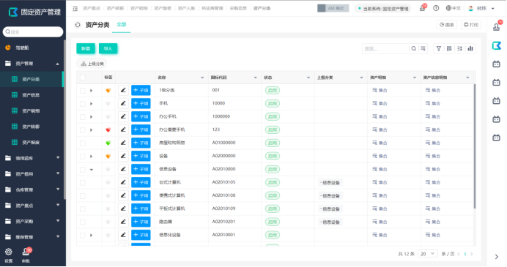This screenshot has width=507, height=267.
Task: Toggle the AIR 模式 switch
Action: point(333,8)
